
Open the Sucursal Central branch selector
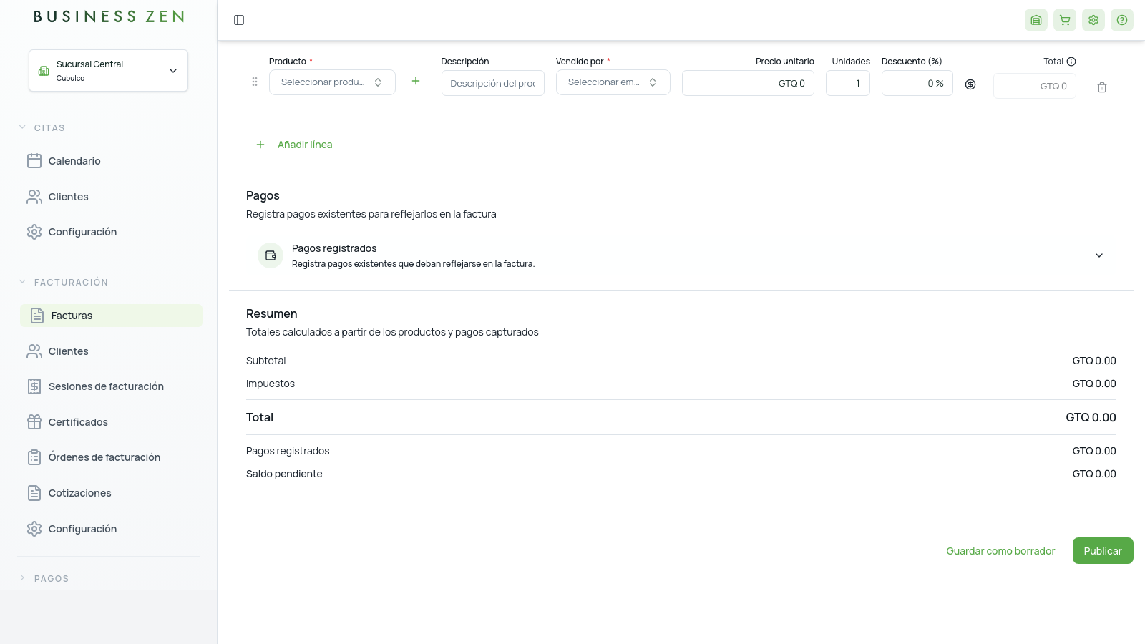tap(108, 70)
